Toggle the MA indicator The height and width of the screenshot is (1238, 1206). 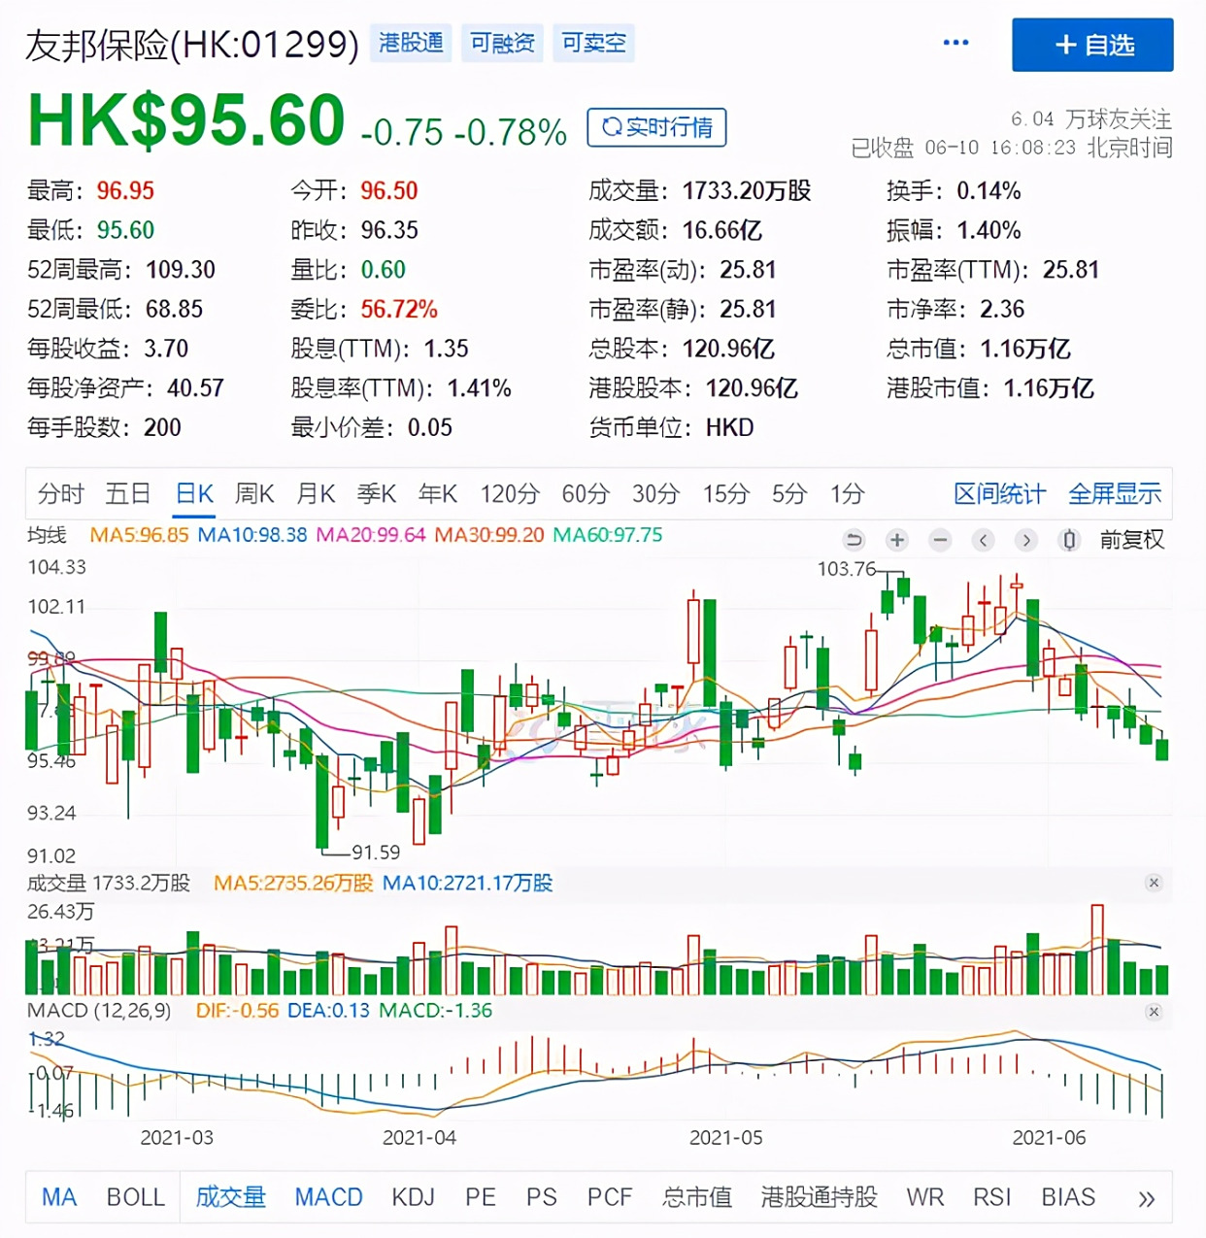(x=59, y=1197)
